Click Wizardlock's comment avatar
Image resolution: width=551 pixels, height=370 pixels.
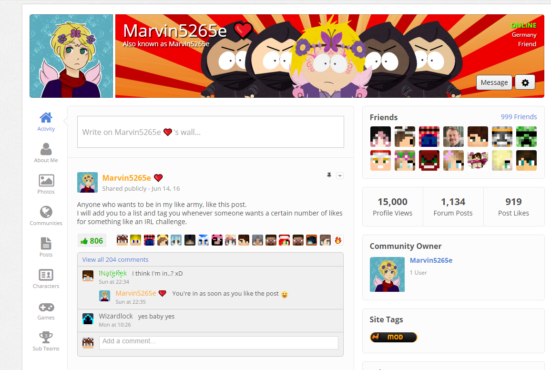(88, 319)
